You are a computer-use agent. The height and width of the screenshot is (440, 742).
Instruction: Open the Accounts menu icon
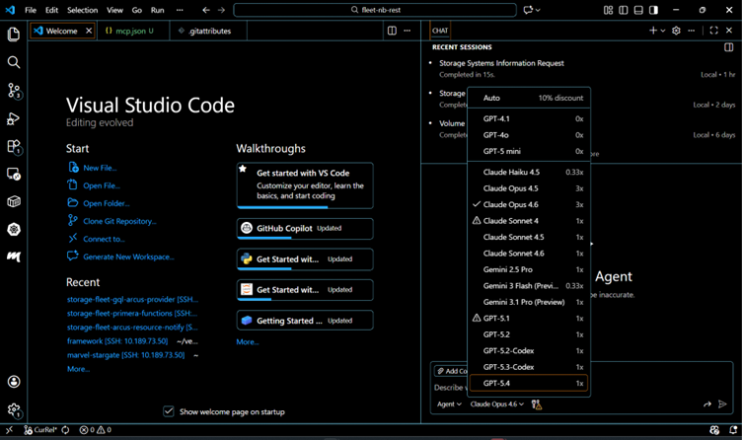[14, 382]
